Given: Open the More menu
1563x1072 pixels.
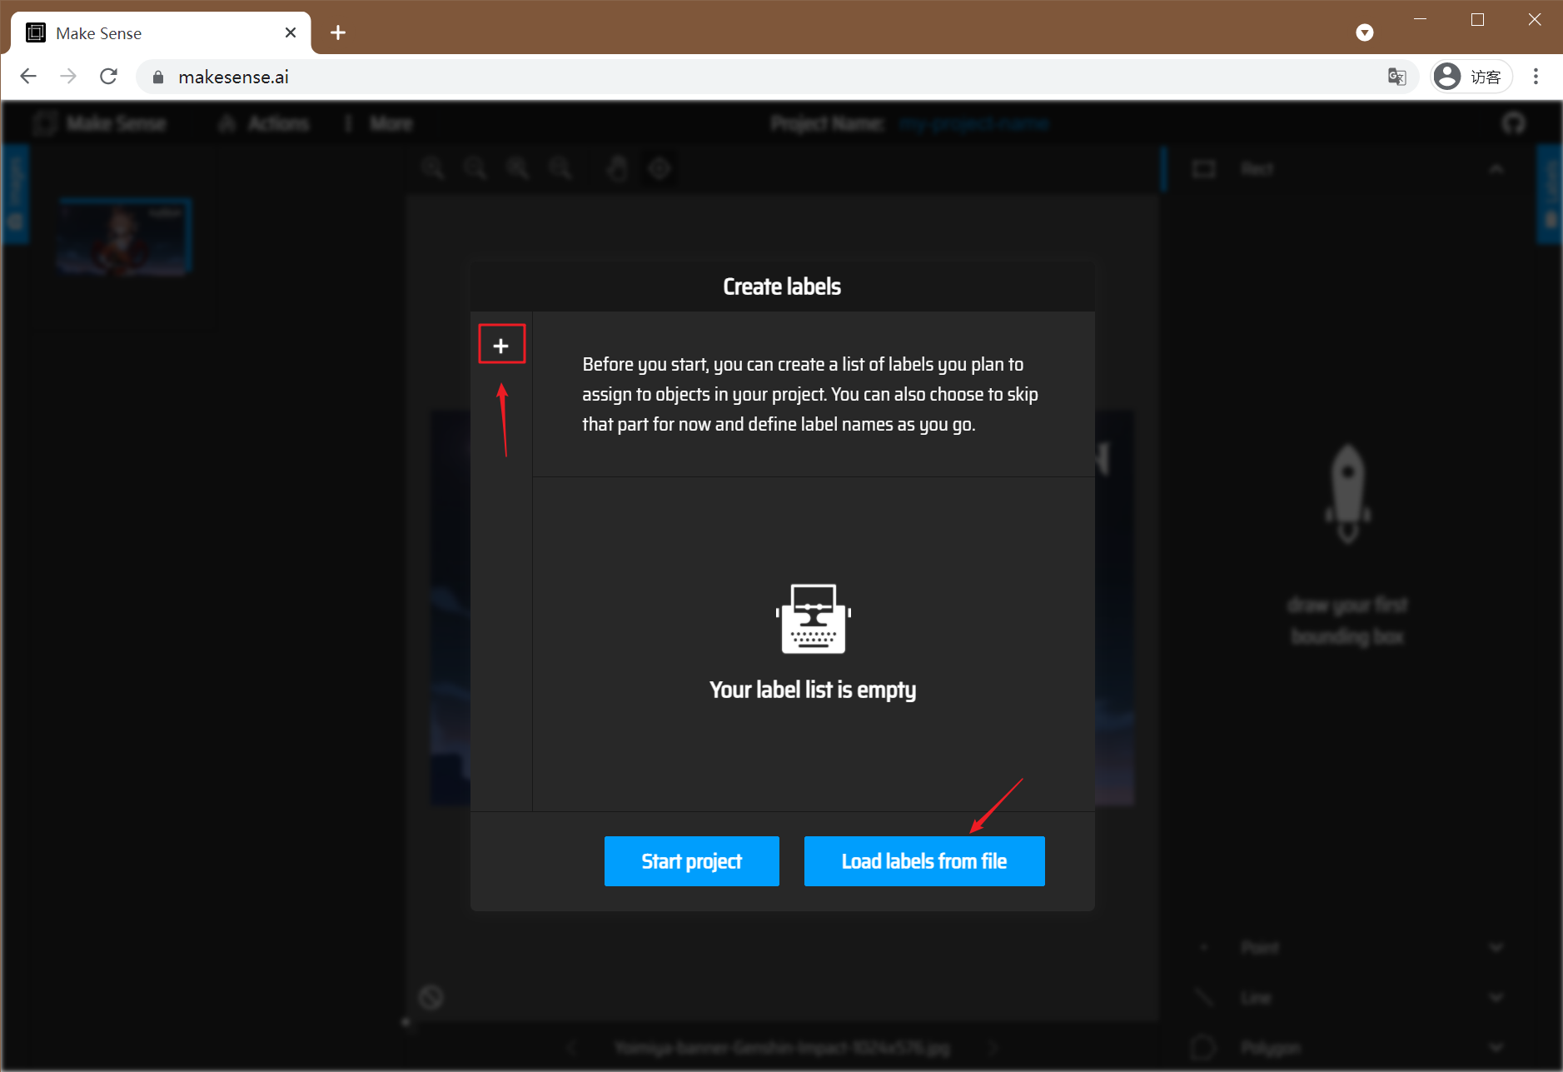Looking at the screenshot, I should tap(380, 124).
